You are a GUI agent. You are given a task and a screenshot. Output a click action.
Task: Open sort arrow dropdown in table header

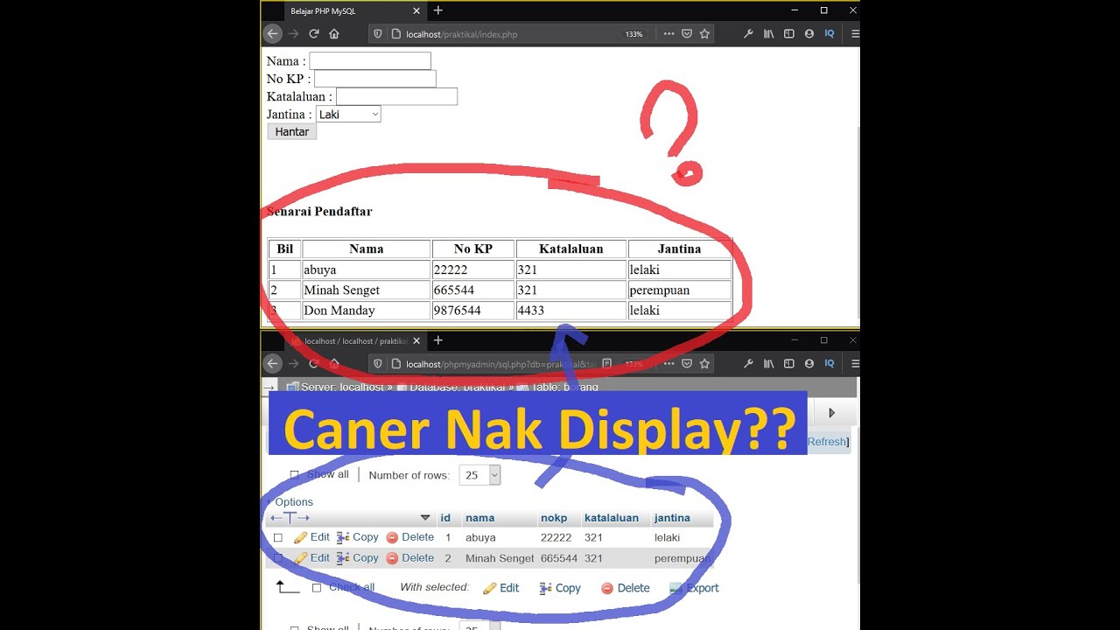(425, 518)
